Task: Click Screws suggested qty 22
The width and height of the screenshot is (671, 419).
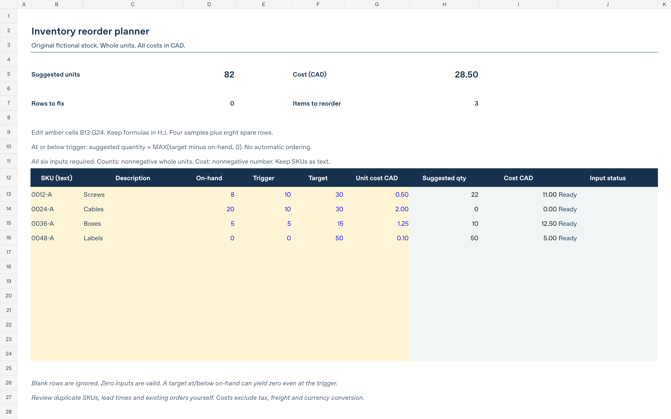Action: click(x=444, y=194)
